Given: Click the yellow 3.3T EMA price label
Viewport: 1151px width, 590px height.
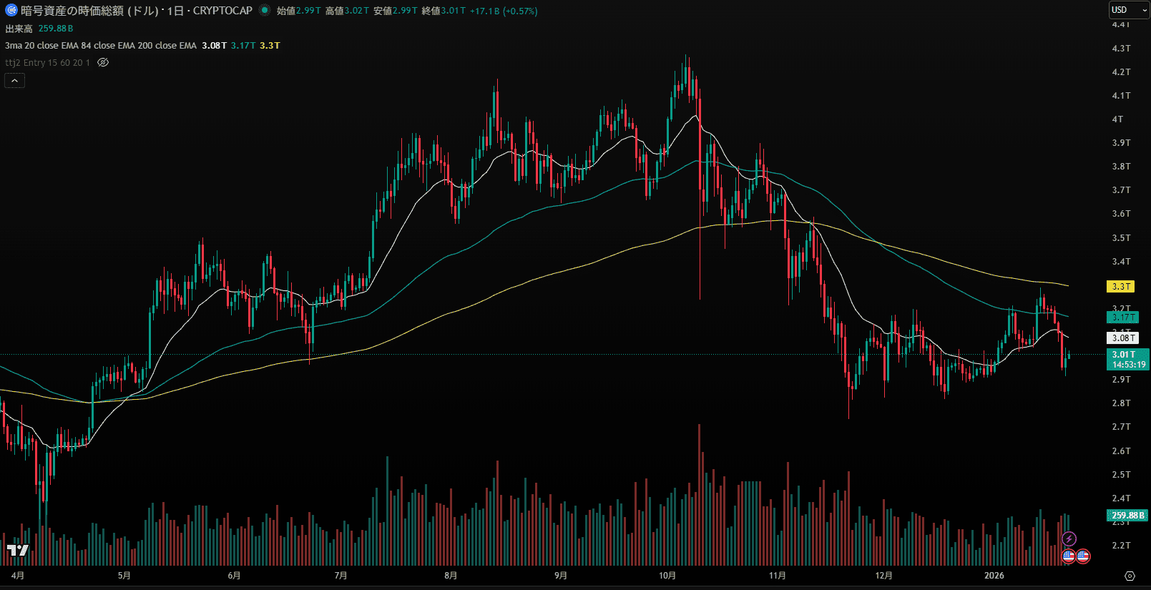Looking at the screenshot, I should (x=1121, y=287).
